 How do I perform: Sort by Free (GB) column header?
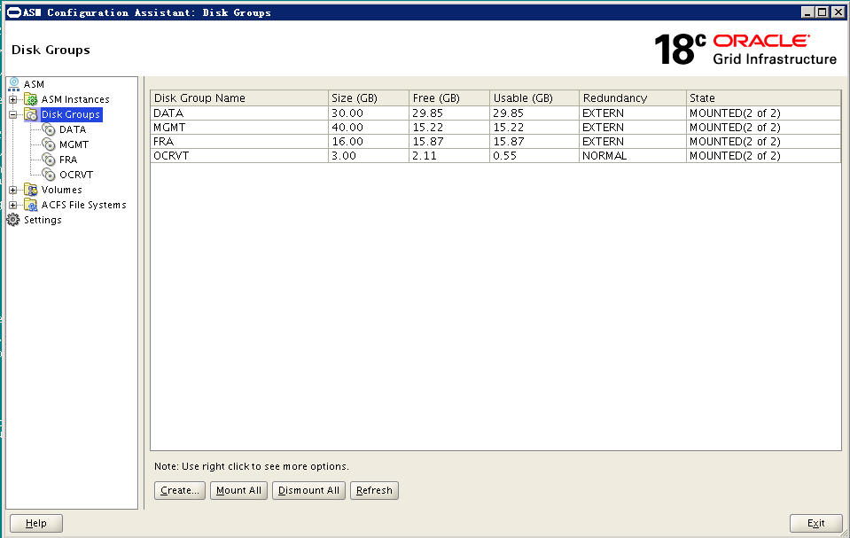pyautogui.click(x=449, y=98)
